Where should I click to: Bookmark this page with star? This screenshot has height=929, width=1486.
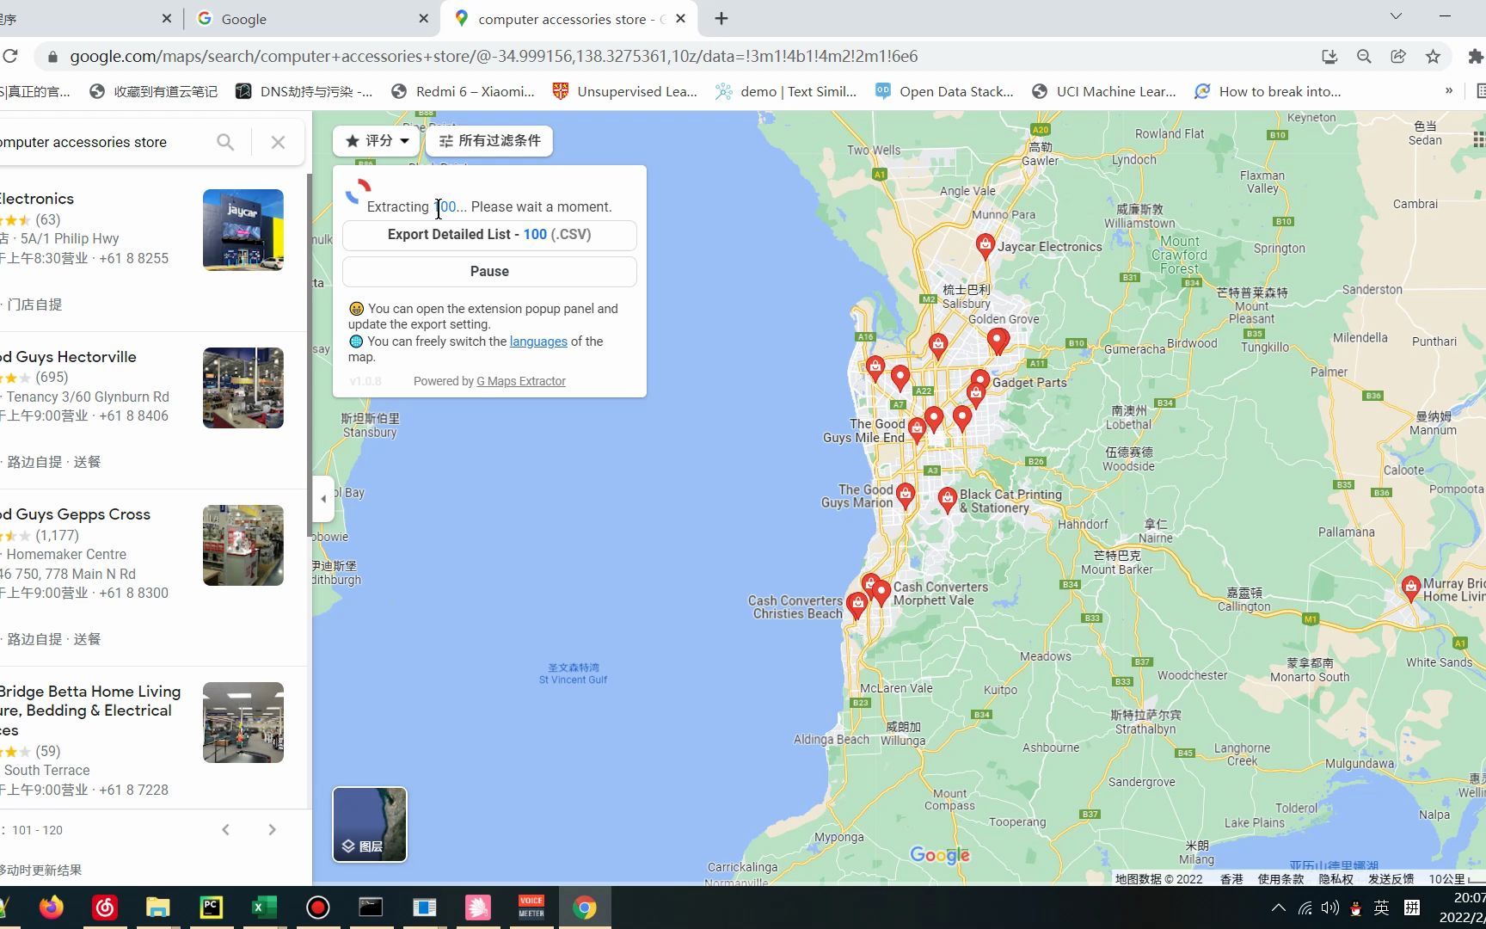1433,56
